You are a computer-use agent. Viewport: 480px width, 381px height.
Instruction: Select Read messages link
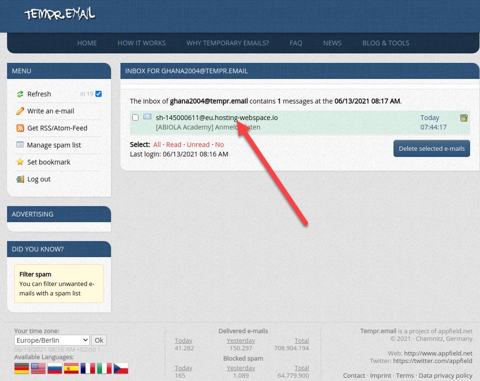[173, 145]
